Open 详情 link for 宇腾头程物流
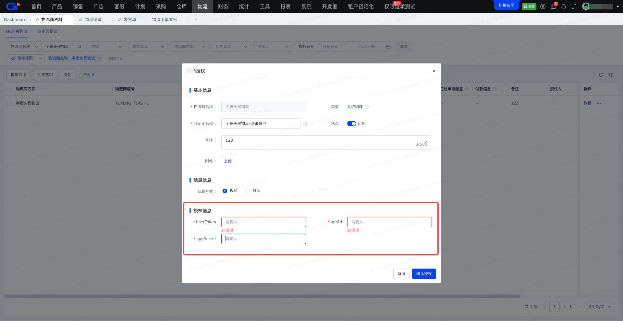This screenshot has height=321, width=623. (x=588, y=103)
